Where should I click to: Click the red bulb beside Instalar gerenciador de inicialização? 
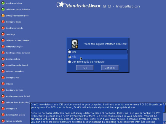(x=3, y=96)
